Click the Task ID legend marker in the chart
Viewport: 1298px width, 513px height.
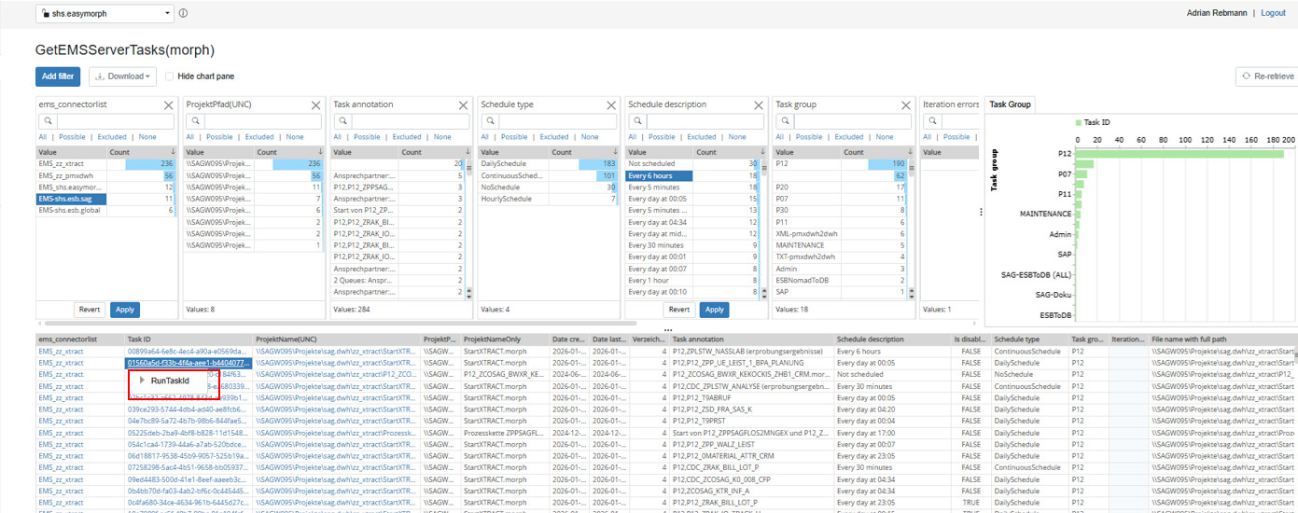(1079, 122)
